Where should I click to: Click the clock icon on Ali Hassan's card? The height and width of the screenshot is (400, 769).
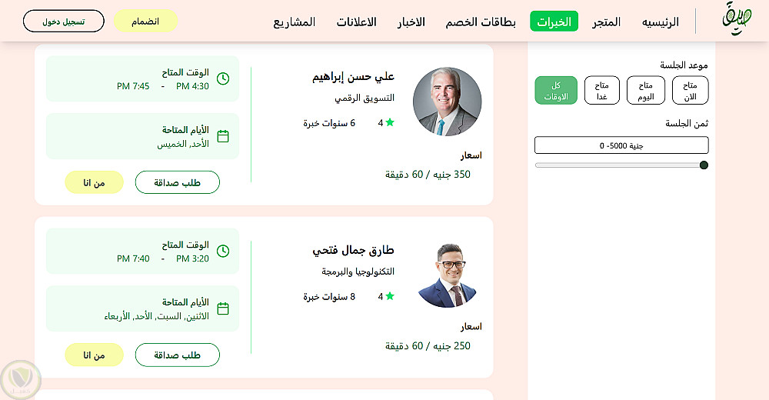223,78
